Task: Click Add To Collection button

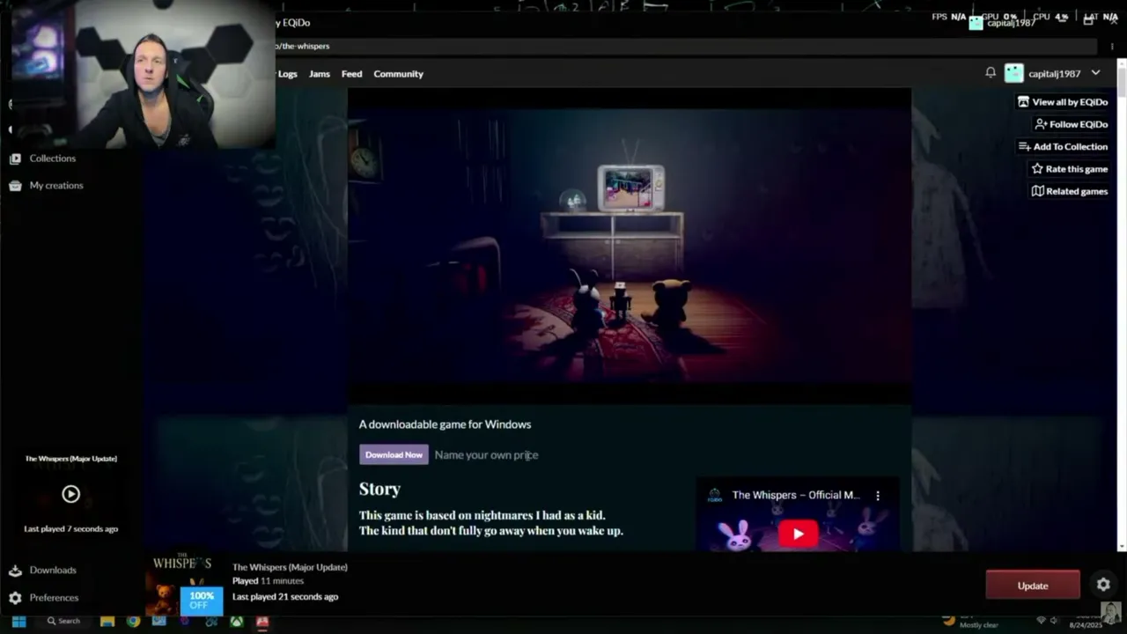Action: point(1063,146)
